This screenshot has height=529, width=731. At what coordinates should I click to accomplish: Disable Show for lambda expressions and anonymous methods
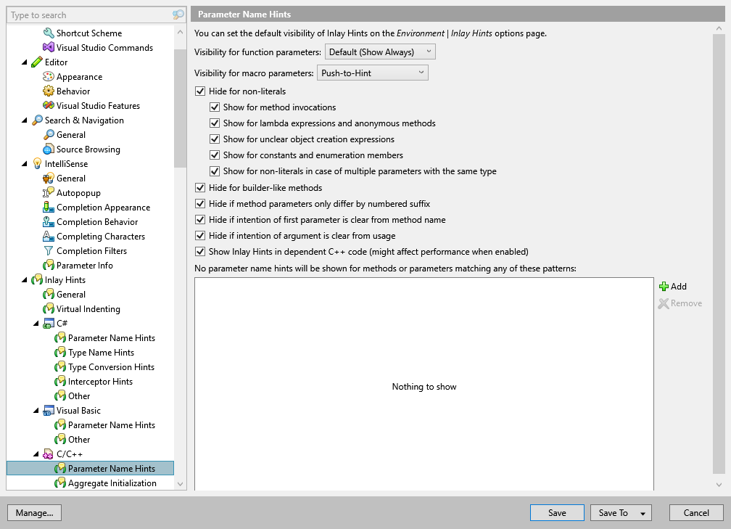[x=215, y=123]
